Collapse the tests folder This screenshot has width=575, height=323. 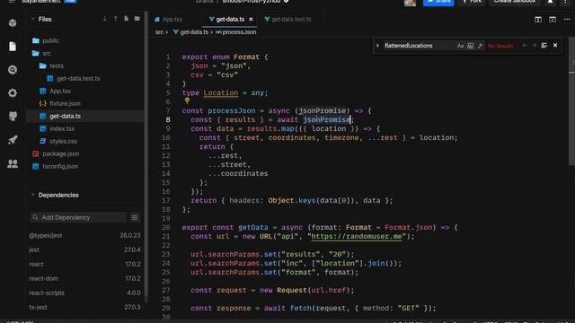click(57, 65)
